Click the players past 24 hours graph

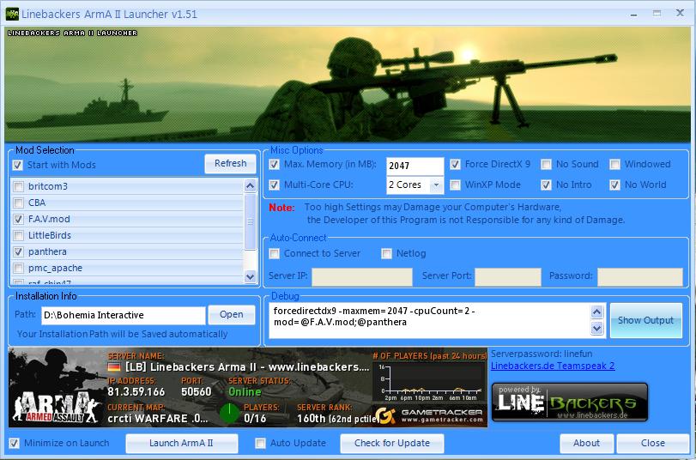pos(430,382)
